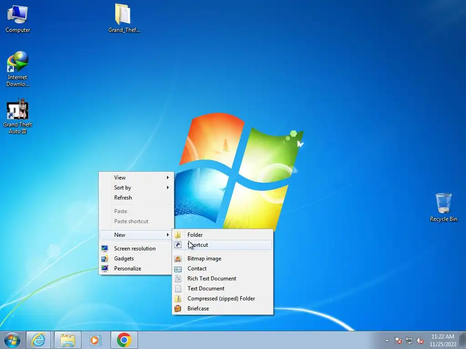The height and width of the screenshot is (349, 466).
Task: Show hidden system tray icons
Action: click(387, 340)
